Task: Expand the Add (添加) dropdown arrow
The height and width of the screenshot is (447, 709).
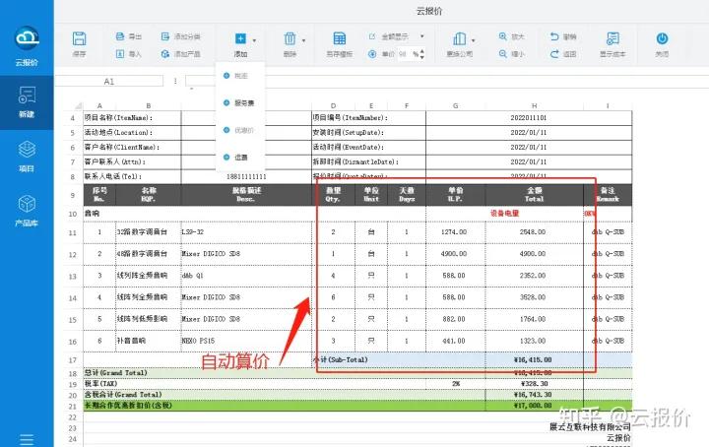Action: click(254, 40)
